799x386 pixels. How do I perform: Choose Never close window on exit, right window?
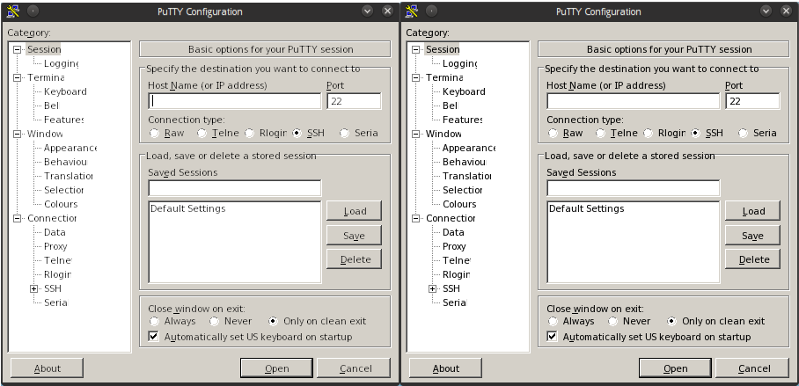pyautogui.click(x=612, y=321)
